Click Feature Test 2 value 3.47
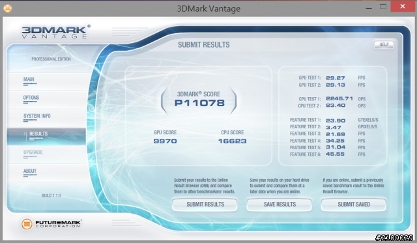 point(333,127)
